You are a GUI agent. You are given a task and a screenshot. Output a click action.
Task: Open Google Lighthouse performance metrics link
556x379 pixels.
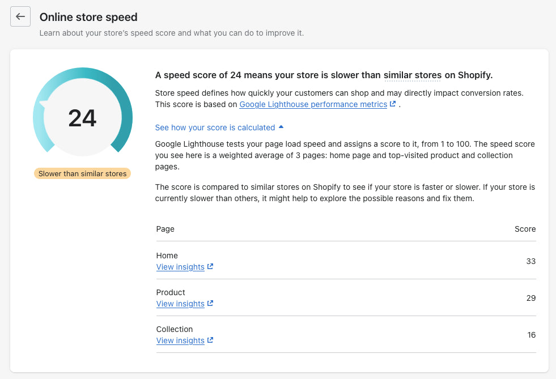pyautogui.click(x=313, y=104)
